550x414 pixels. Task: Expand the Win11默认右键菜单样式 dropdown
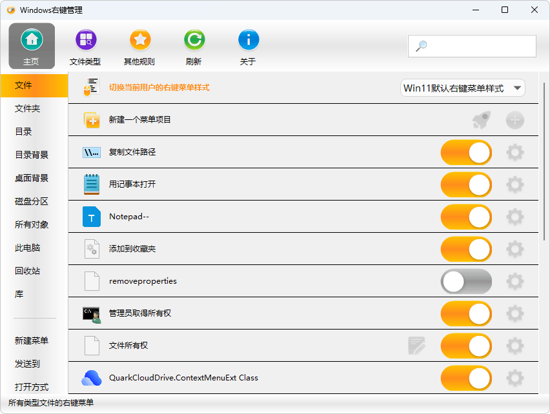(462, 88)
